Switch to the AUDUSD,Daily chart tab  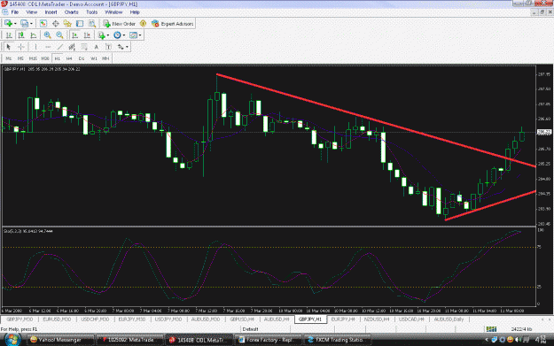(449, 319)
